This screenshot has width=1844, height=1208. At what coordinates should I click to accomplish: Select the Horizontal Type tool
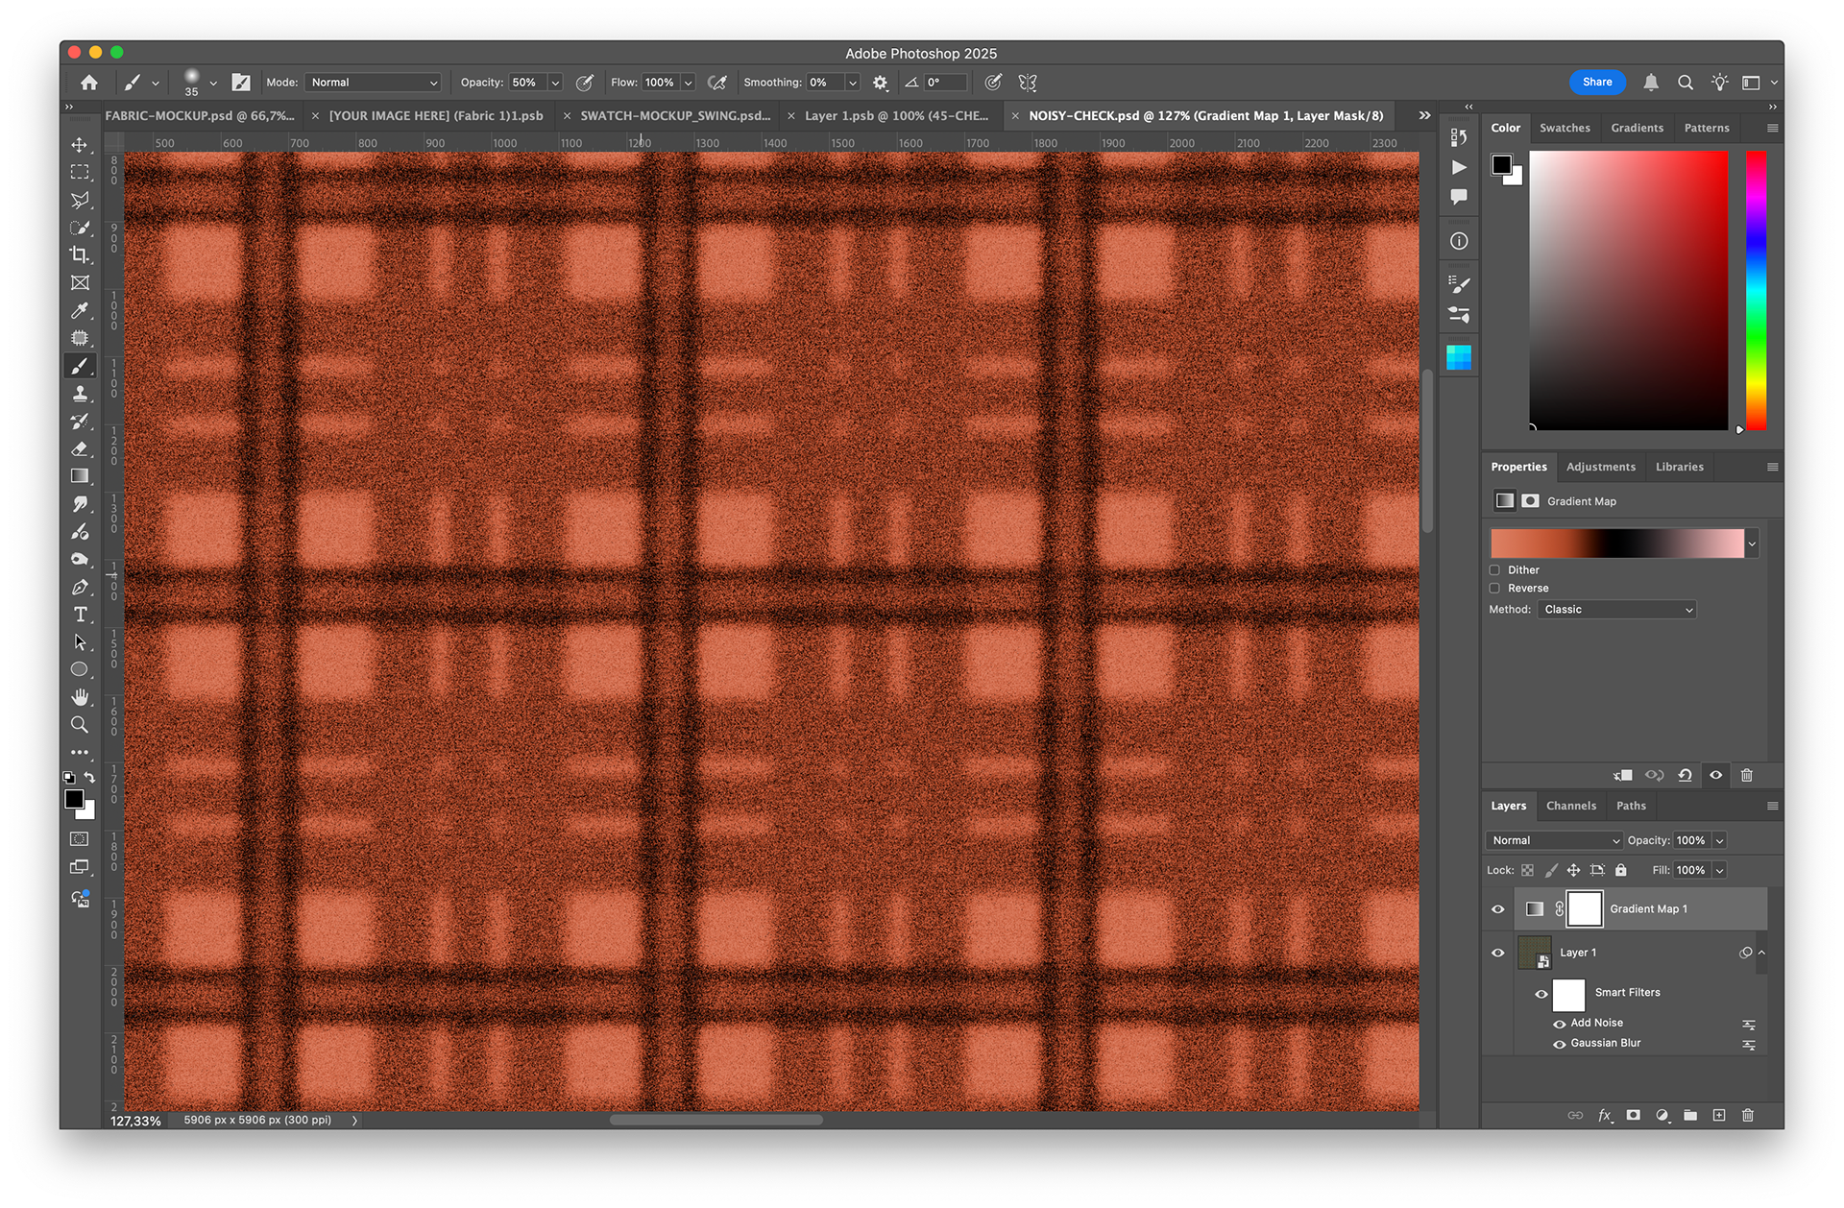coord(80,615)
